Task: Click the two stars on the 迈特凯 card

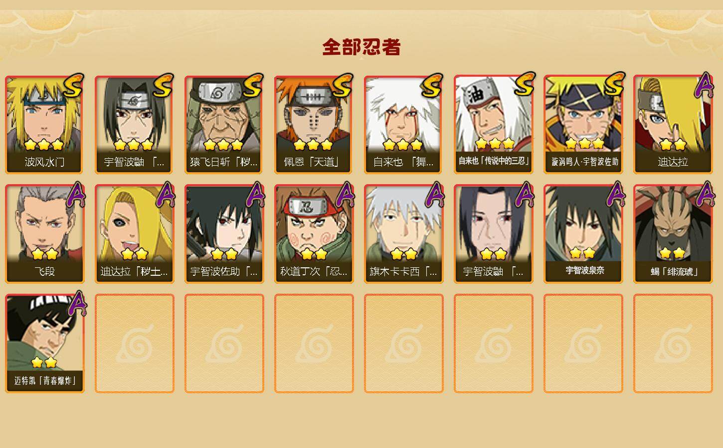Action: tap(44, 362)
